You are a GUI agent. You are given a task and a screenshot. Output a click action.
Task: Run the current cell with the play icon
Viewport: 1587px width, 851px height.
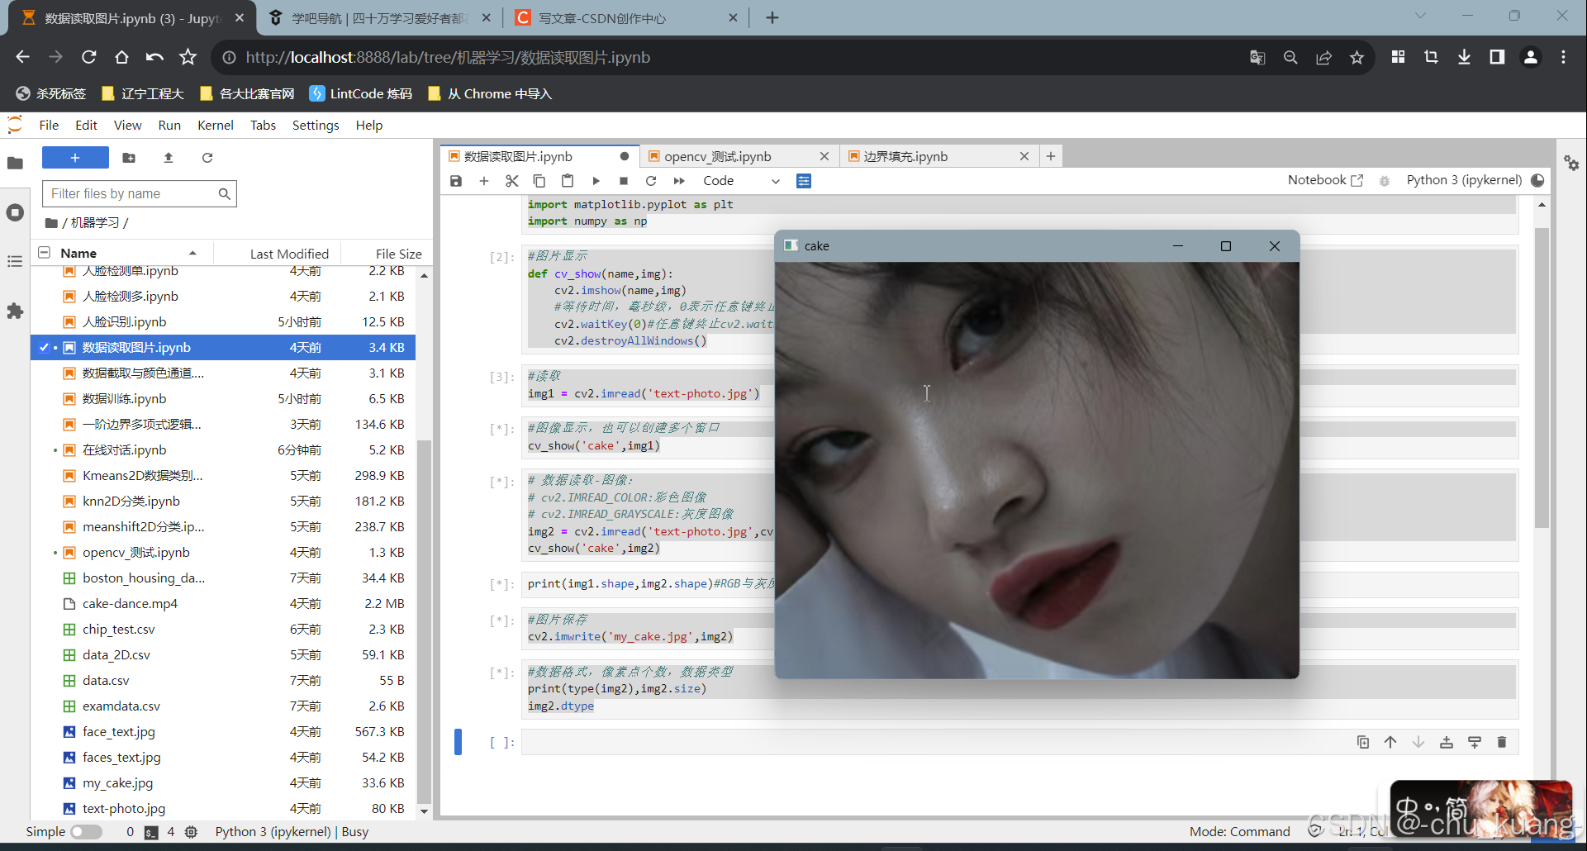pos(595,180)
